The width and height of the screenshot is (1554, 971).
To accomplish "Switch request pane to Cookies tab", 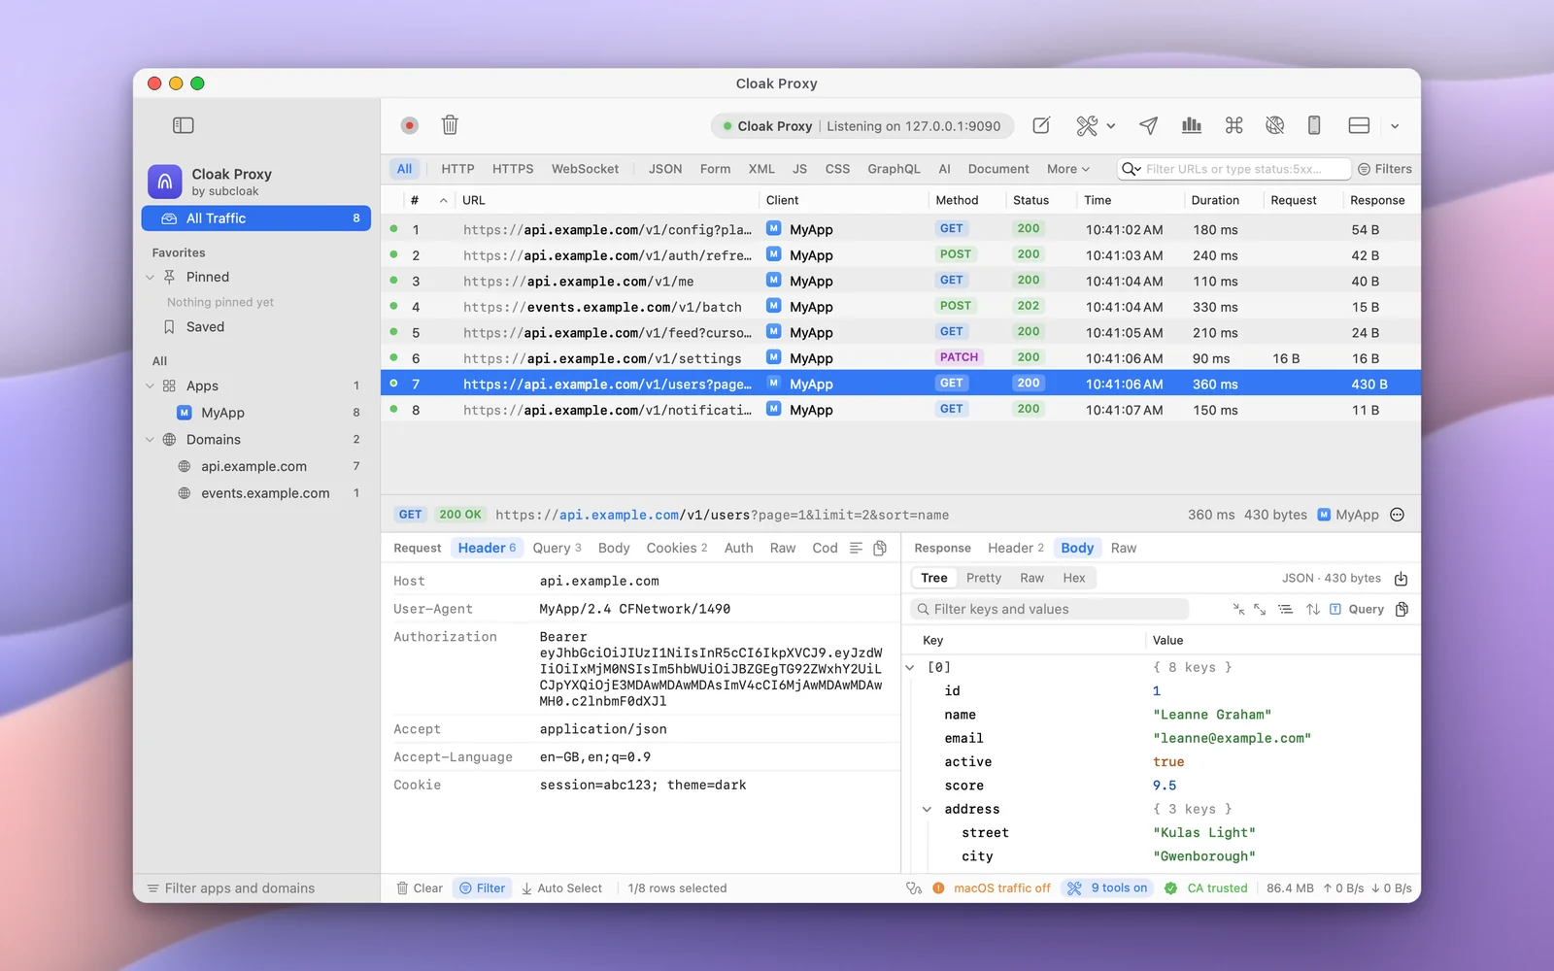I will [x=677, y=548].
